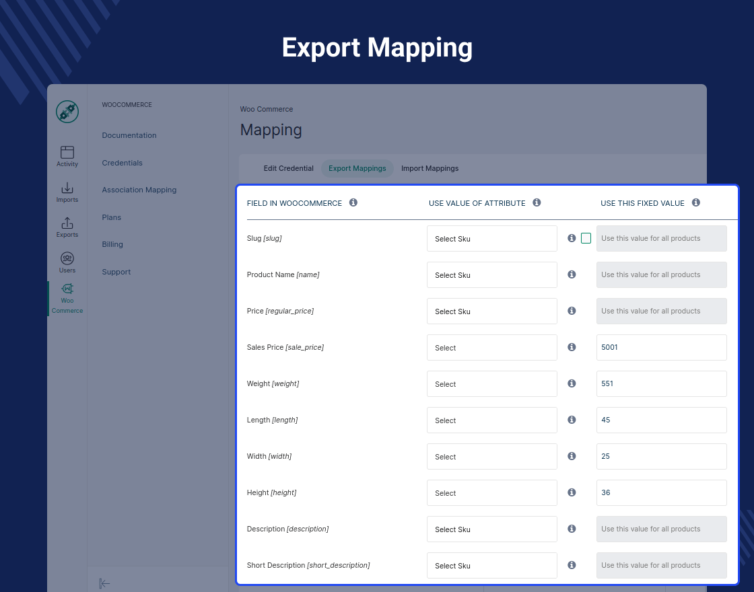
Task: Open the Short Description attribute dropdown
Action: (x=492, y=566)
